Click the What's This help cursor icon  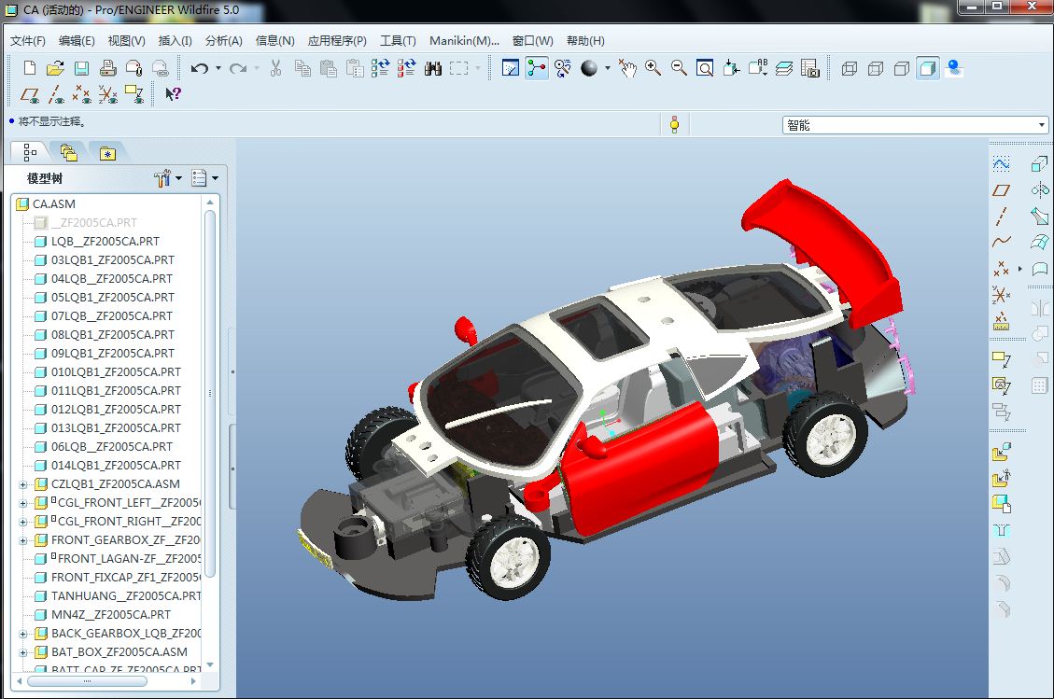pos(173,93)
